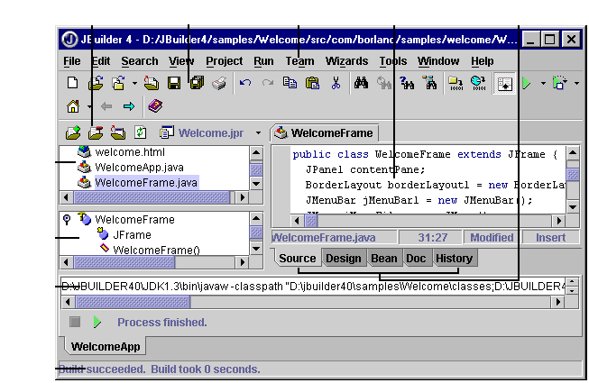Screen dimensions: 589x383
Task: Click the Add to Project icon
Action: tap(73, 132)
